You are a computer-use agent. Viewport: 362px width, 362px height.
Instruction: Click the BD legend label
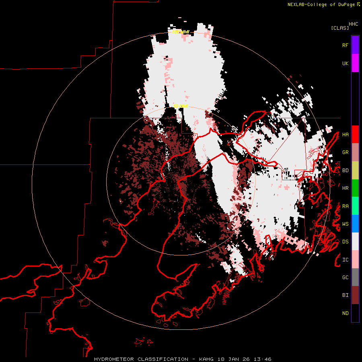click(x=345, y=171)
